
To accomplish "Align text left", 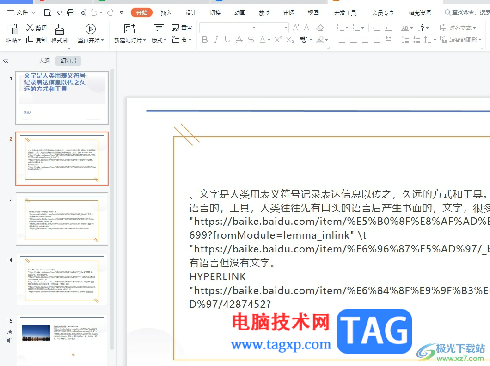I will (x=342, y=40).
